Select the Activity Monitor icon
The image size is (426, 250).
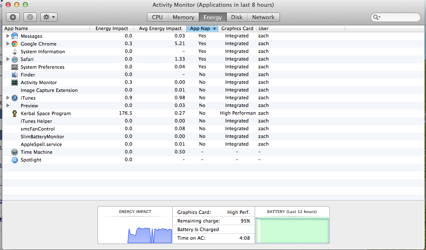point(15,82)
